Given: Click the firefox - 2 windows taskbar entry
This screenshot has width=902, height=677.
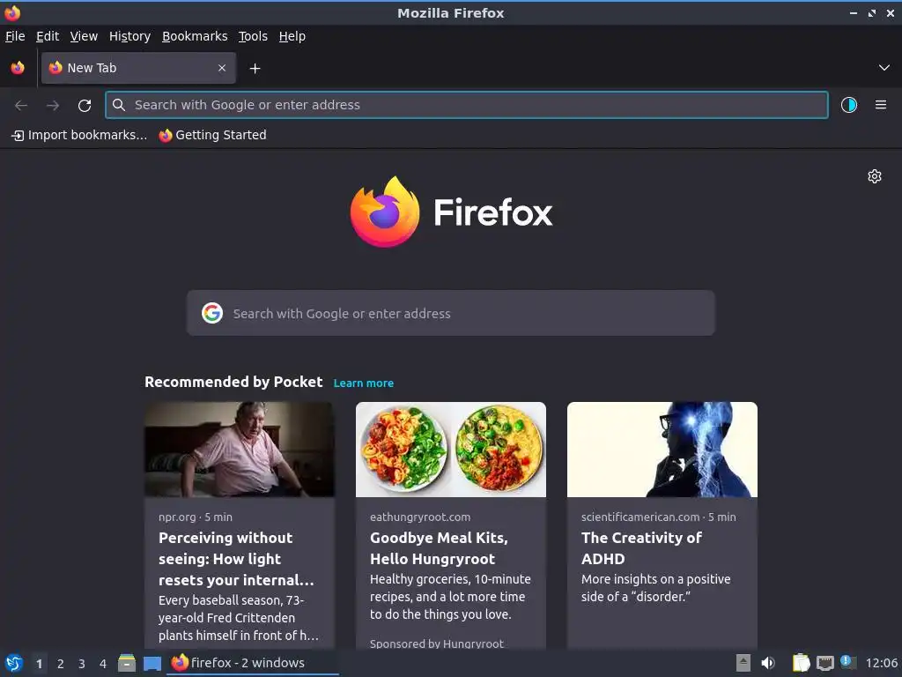Looking at the screenshot, I should (x=253, y=663).
